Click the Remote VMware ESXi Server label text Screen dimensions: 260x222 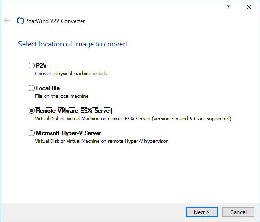[x=74, y=111]
